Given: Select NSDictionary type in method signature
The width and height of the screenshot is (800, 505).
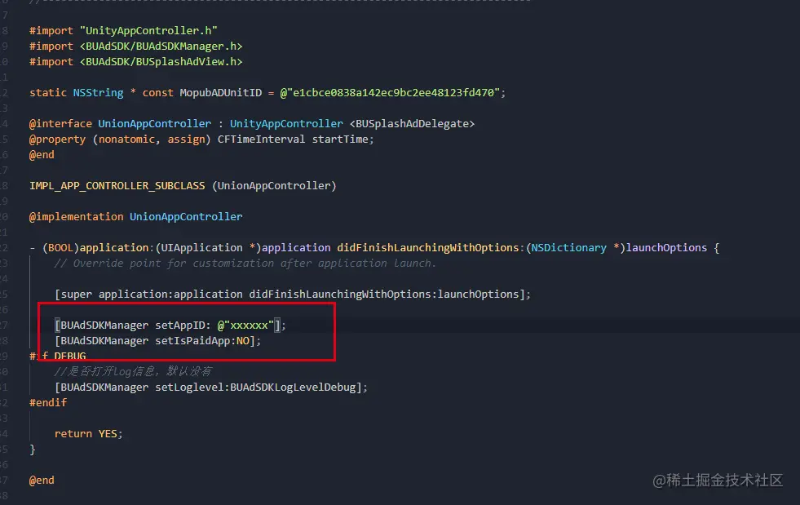Looking at the screenshot, I should (569, 248).
